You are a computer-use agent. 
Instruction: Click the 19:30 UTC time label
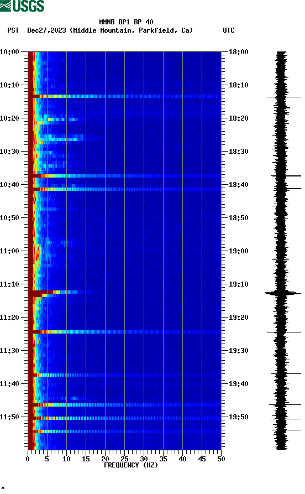(239, 351)
